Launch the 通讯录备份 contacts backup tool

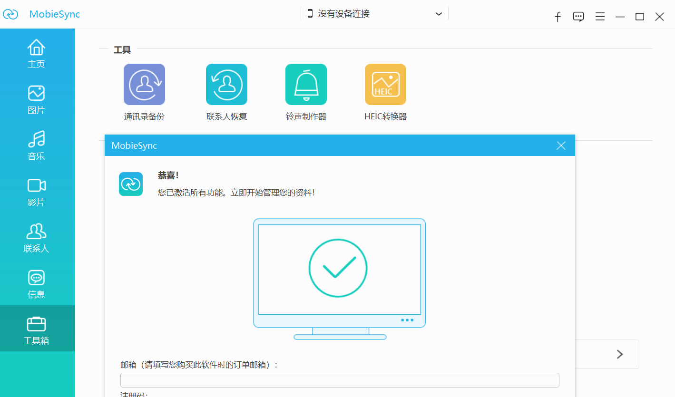(x=144, y=84)
